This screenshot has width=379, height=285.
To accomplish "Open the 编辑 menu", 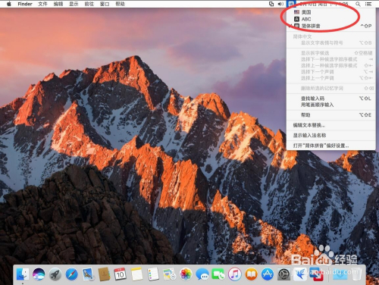I will [x=58, y=4].
